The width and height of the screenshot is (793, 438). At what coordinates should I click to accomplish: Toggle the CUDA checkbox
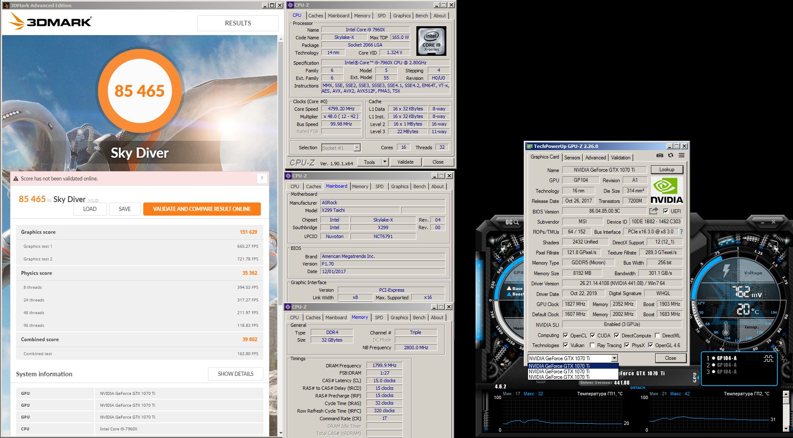(x=593, y=335)
